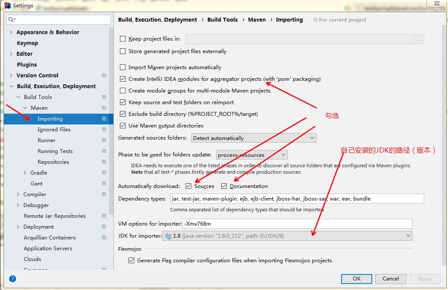Viewport: 448px width, 290px height.
Task: Enable Create module groups for multi-module projects
Action: coord(123,91)
